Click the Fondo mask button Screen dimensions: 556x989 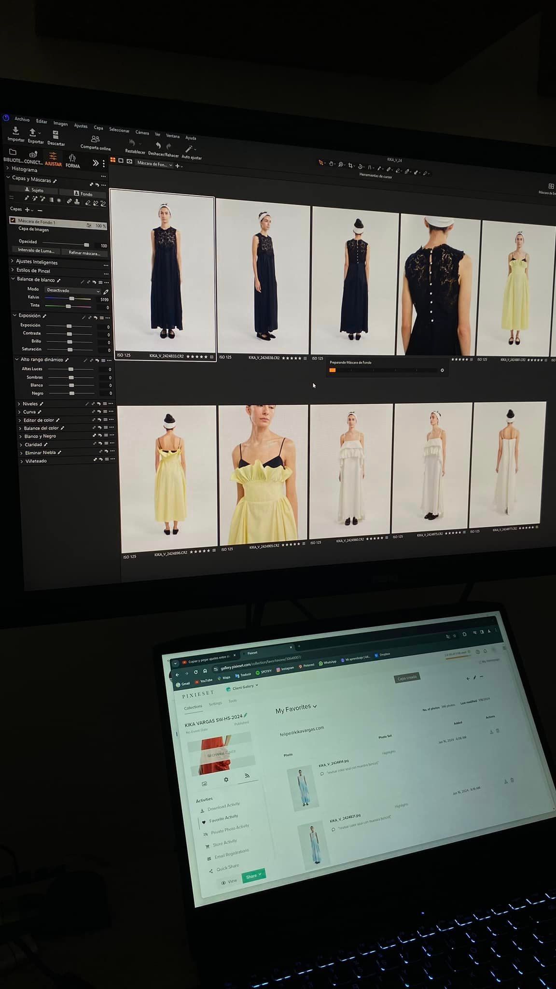83,194
